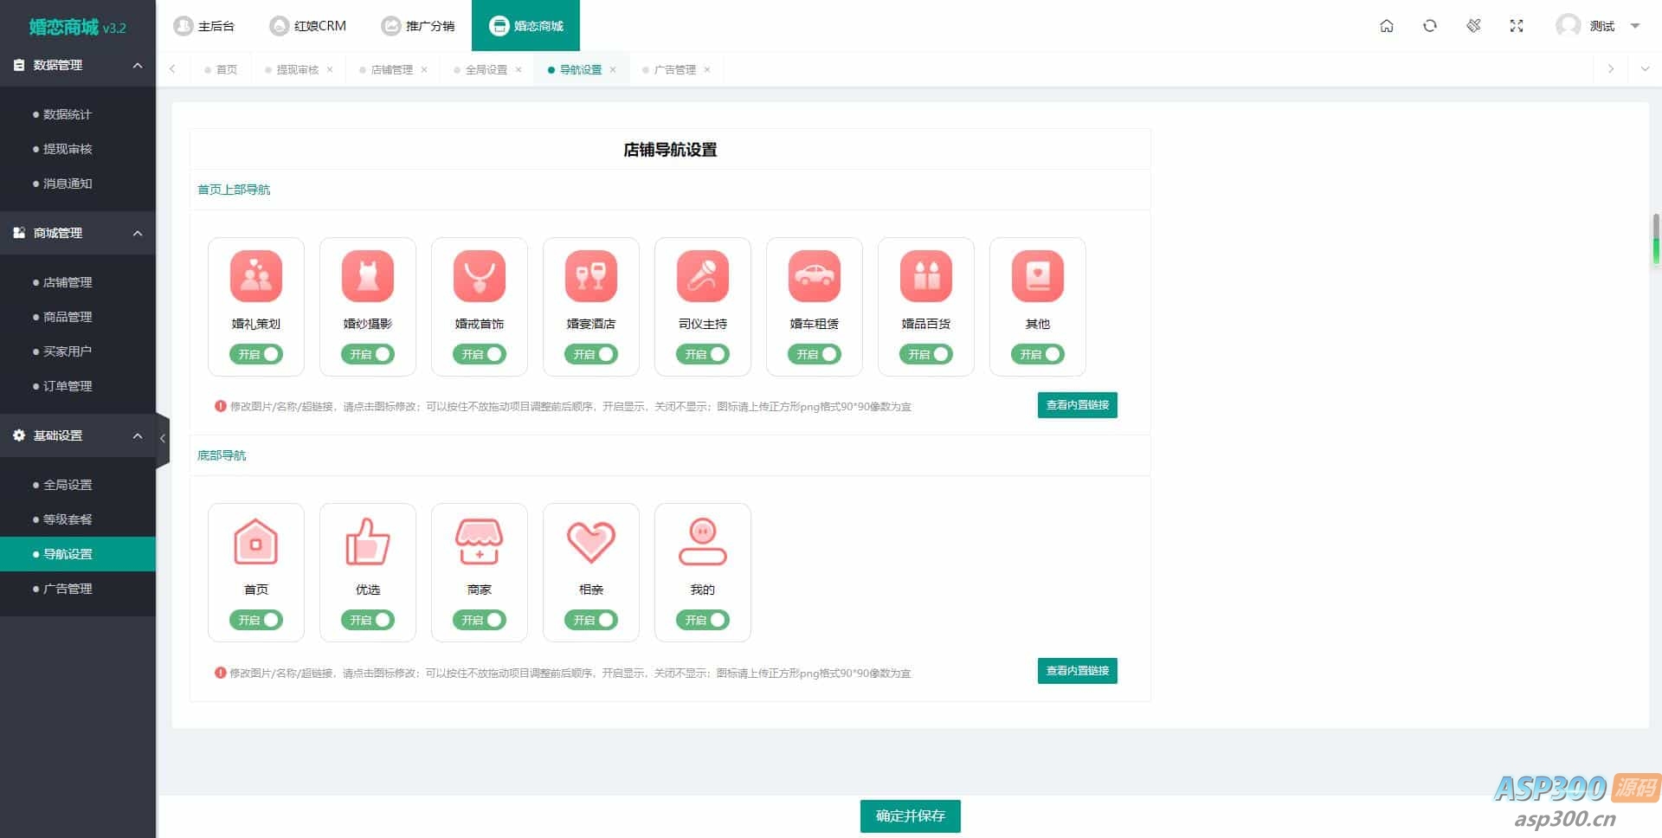Open the 婚礼策划 category icon

coord(256,276)
